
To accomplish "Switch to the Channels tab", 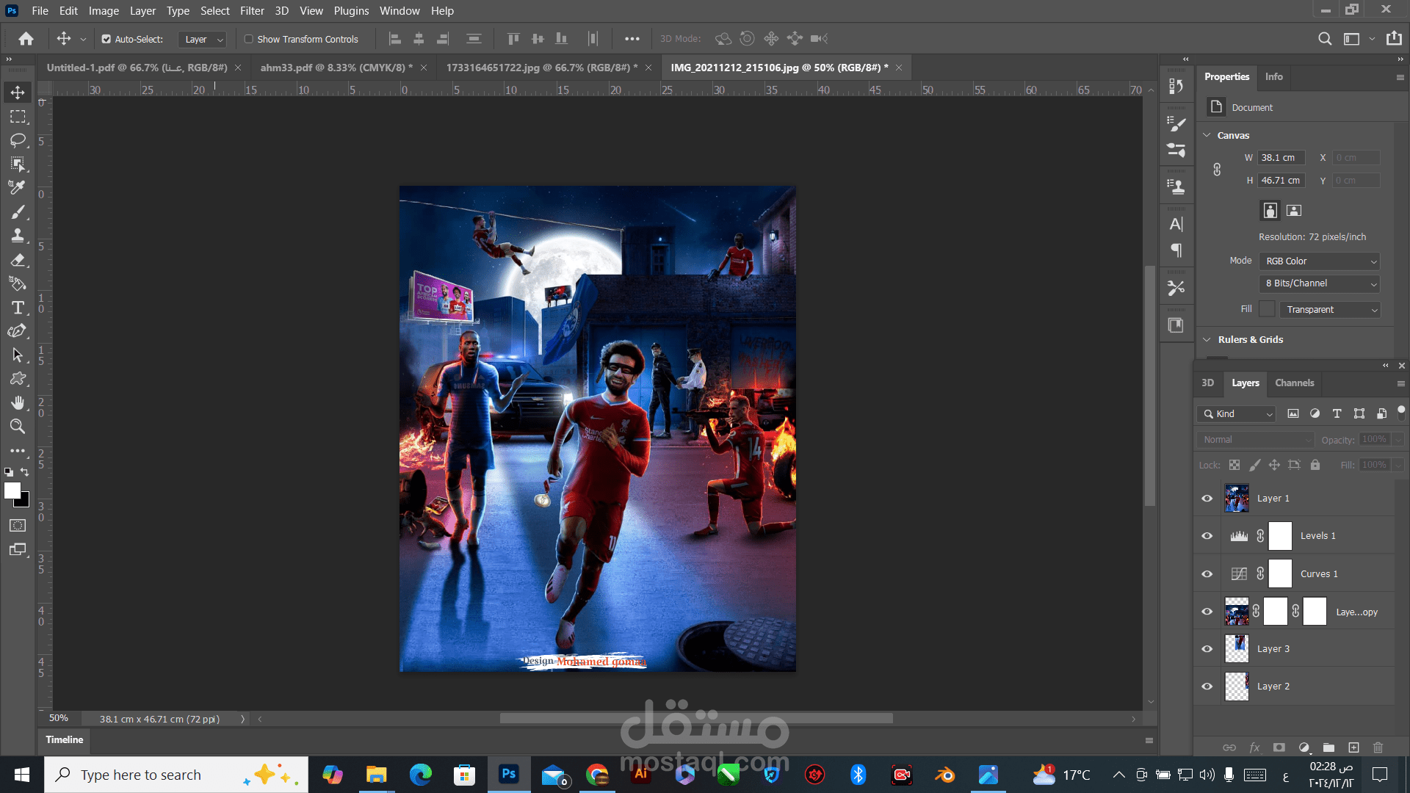I will point(1294,383).
